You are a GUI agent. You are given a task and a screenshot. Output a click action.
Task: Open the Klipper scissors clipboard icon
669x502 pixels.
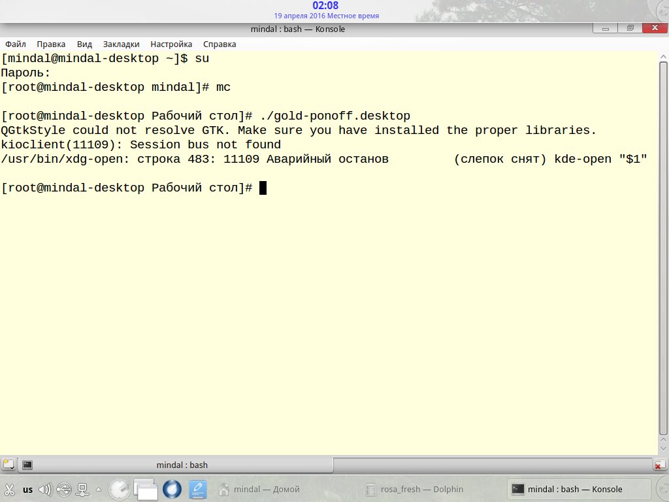(9, 489)
